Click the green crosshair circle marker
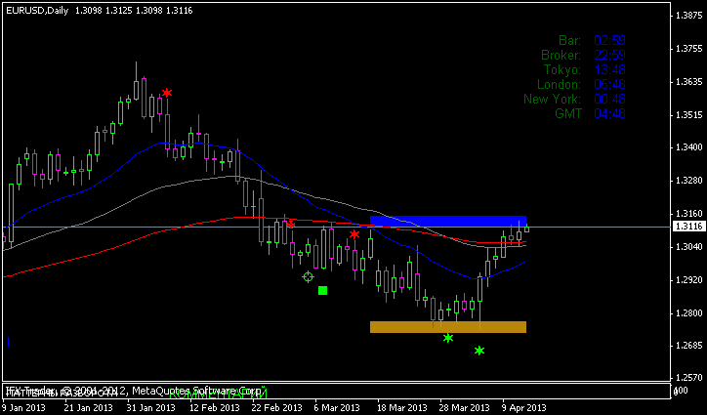The image size is (707, 415). (x=309, y=277)
